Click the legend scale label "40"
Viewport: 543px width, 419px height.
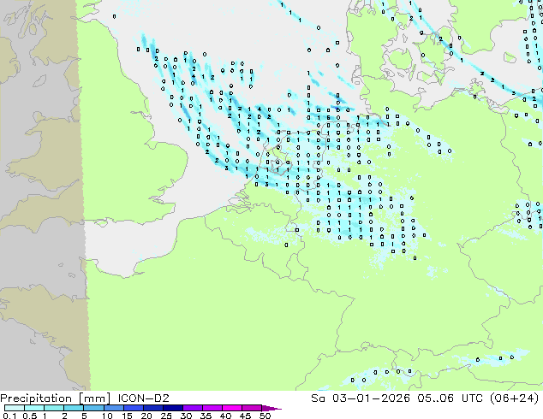226,416
